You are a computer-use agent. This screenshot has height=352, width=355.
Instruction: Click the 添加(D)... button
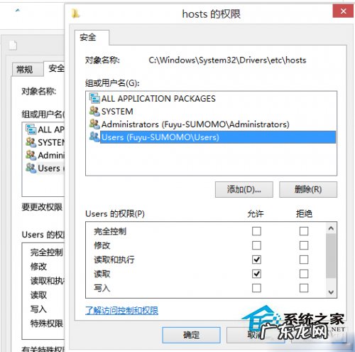pos(244,189)
